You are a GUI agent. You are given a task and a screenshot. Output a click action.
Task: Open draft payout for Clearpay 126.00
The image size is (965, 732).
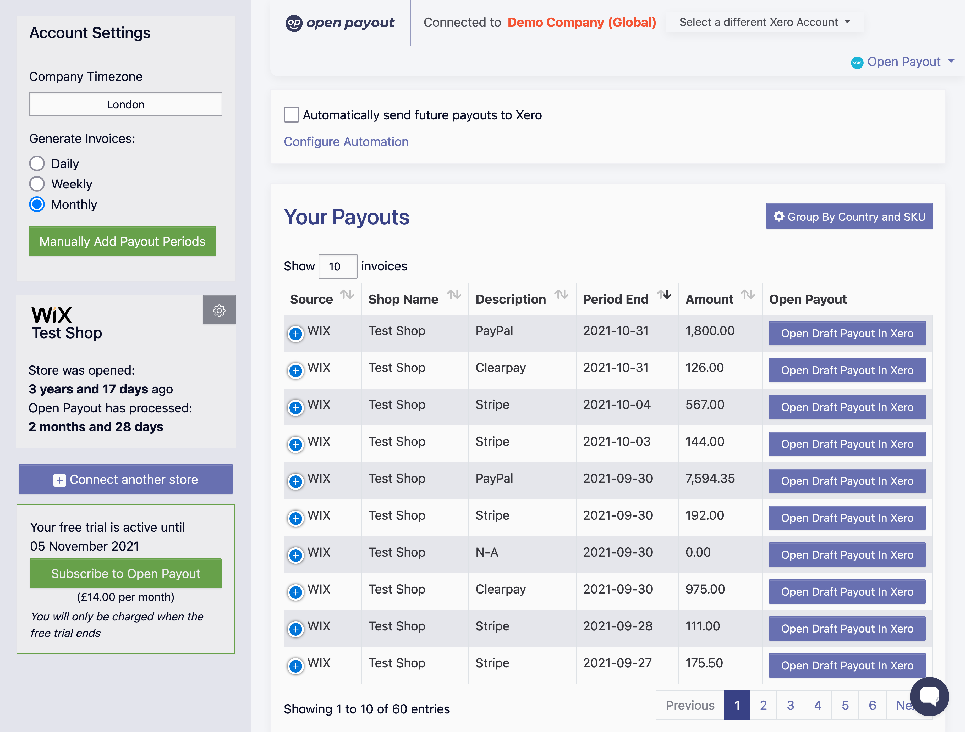[847, 370]
